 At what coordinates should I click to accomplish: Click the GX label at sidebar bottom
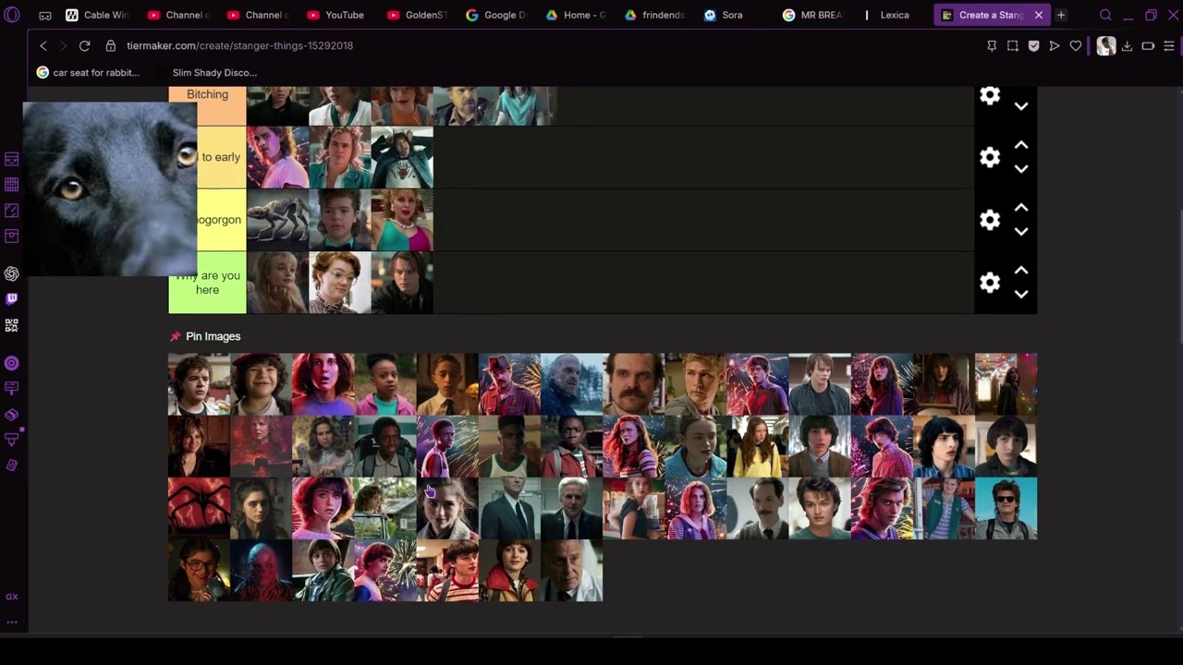[x=12, y=597]
